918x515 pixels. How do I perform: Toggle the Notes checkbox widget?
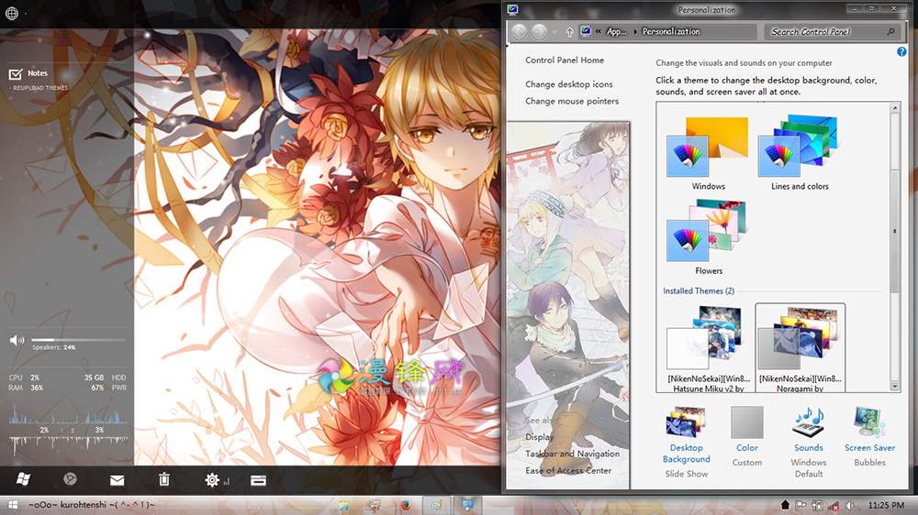click(16, 74)
